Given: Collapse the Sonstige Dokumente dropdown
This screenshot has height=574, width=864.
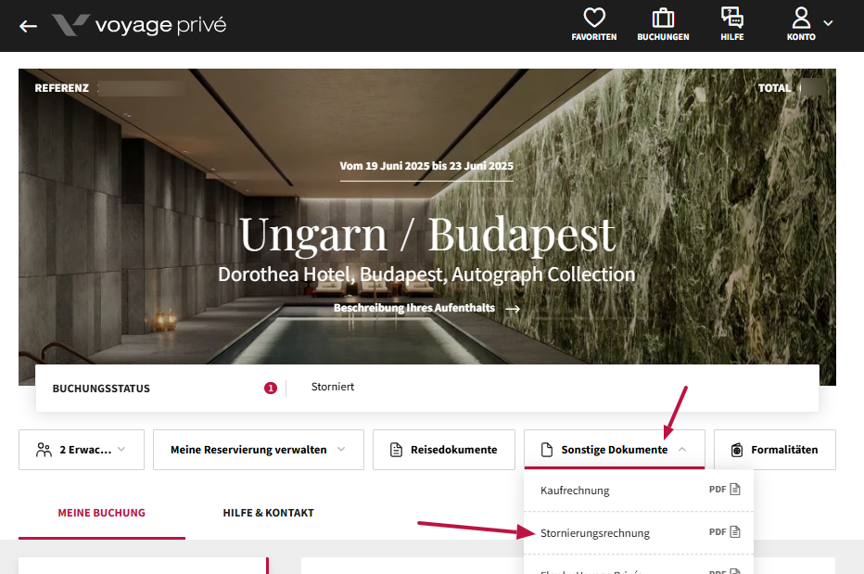Looking at the screenshot, I should (x=615, y=450).
